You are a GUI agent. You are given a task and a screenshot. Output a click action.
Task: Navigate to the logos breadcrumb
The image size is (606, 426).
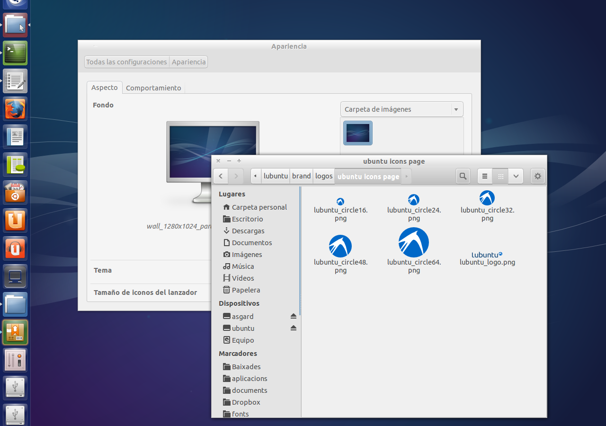324,176
